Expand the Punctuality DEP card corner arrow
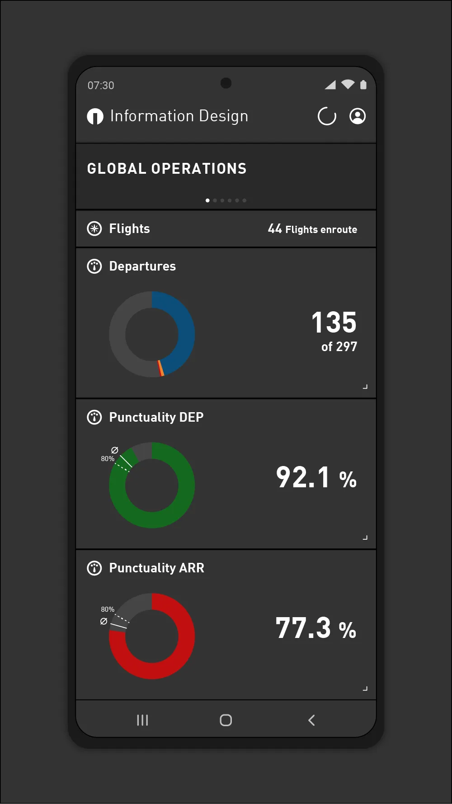 click(x=365, y=538)
